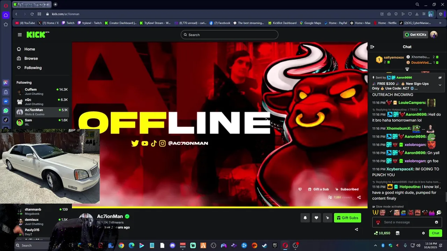Toggle notification bell for Ac7ionMan

[305, 218]
